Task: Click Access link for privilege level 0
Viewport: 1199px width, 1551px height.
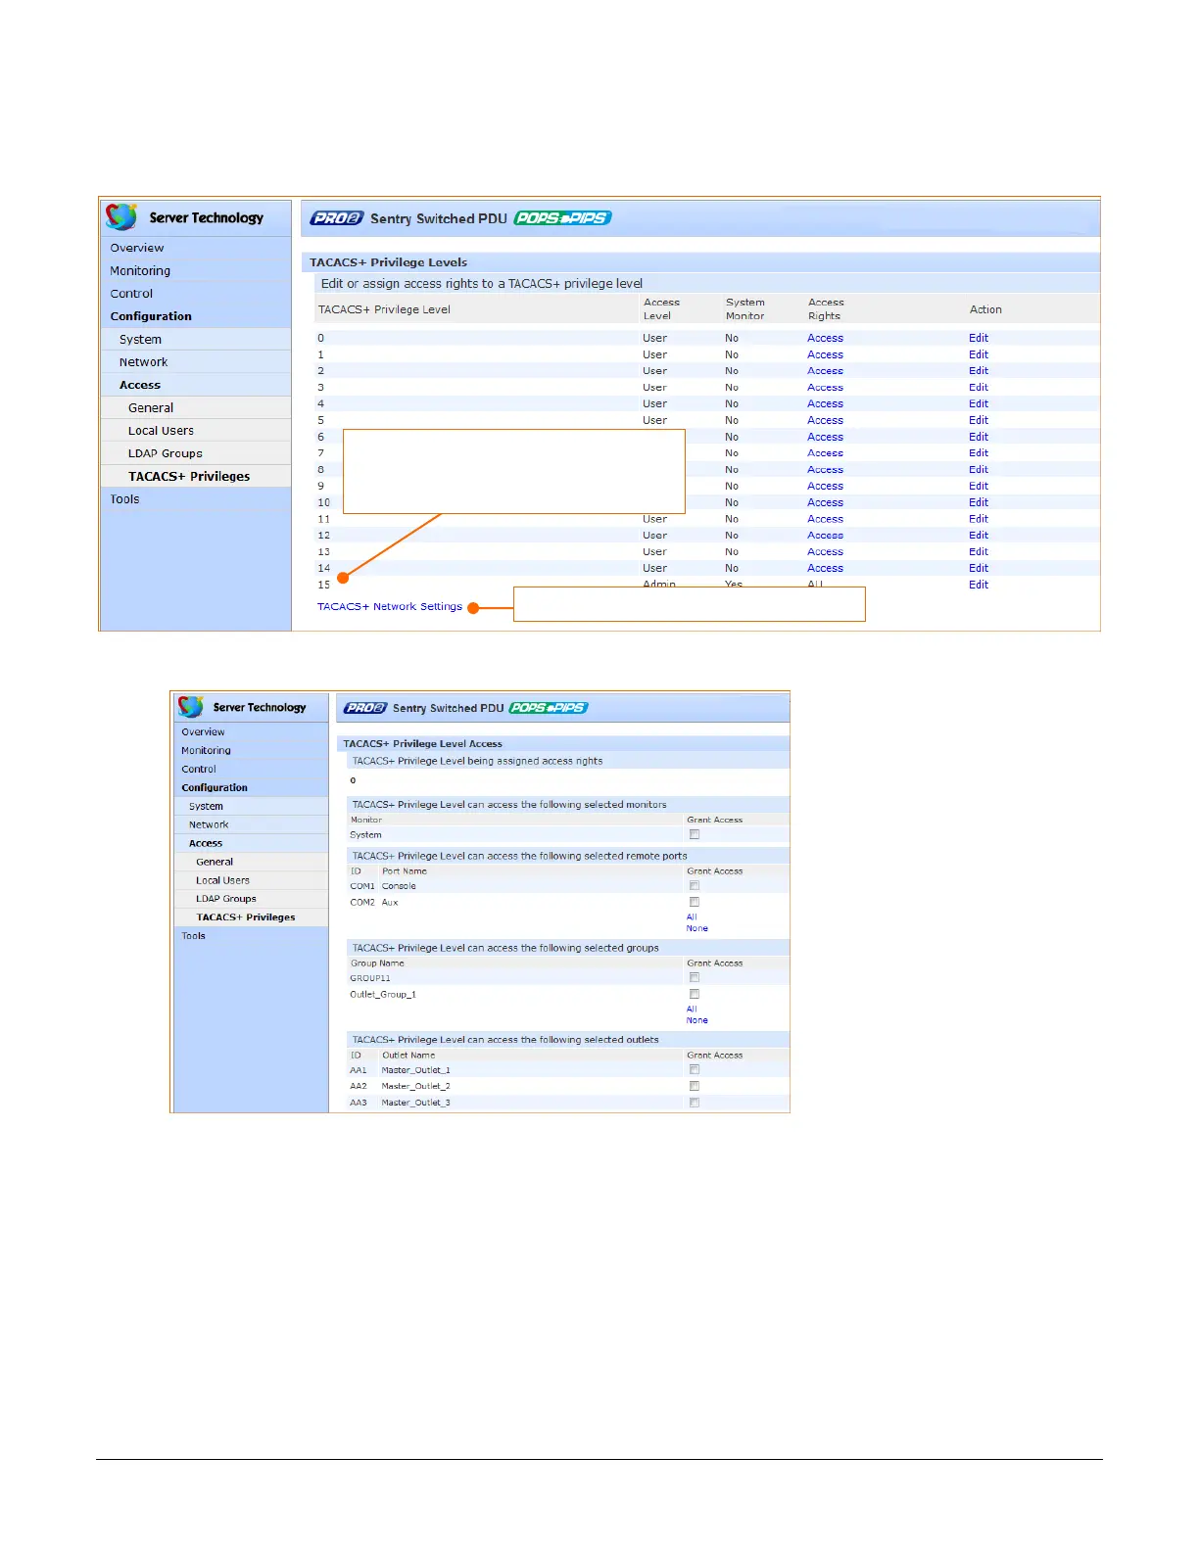Action: pos(825,338)
